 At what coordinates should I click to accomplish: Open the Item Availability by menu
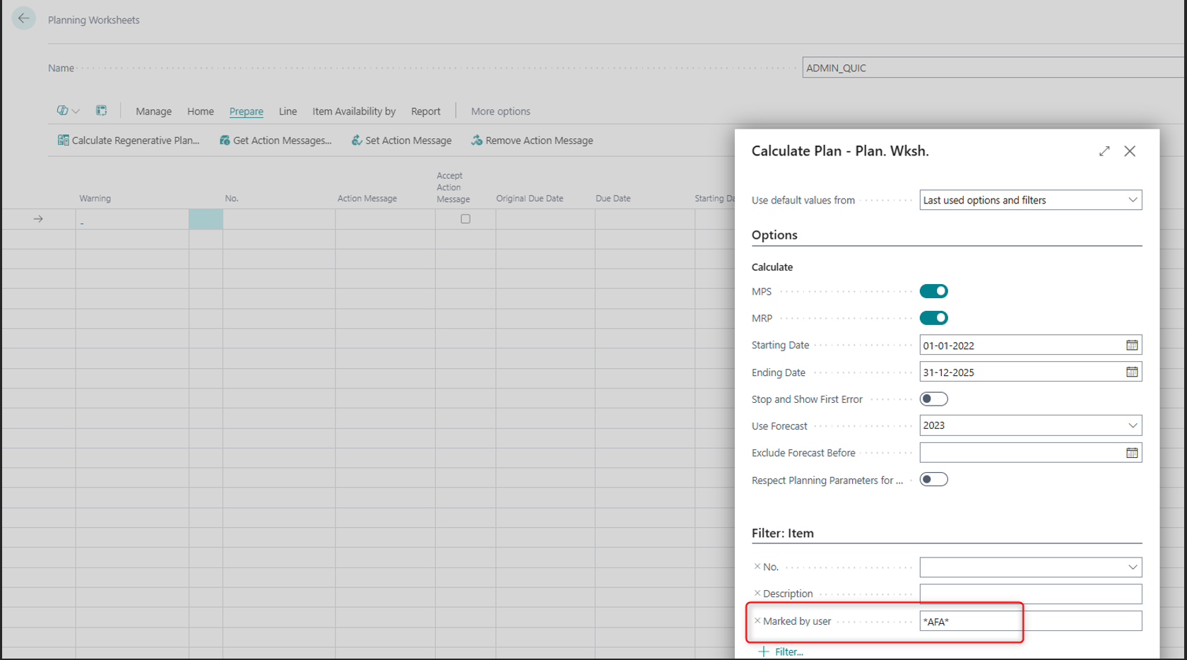[x=353, y=112]
